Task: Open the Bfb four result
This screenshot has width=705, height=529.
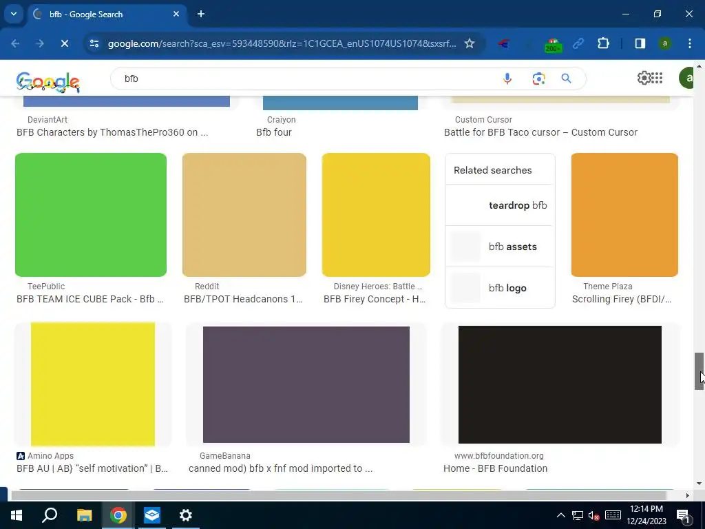Action: [274, 132]
